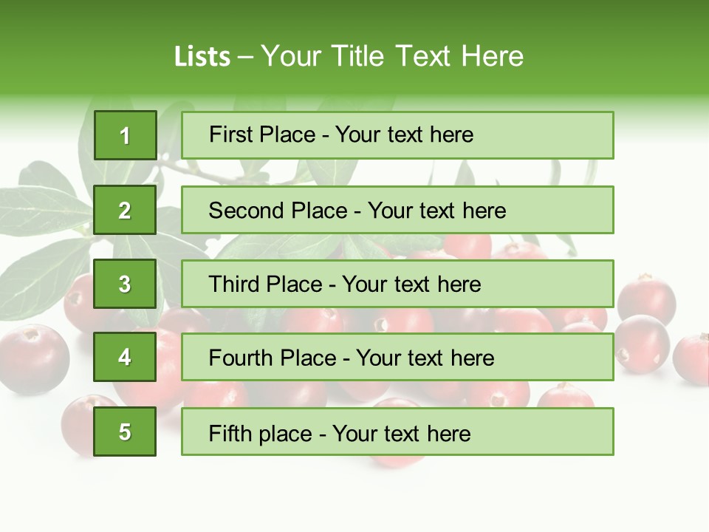Click the green number 4 box

click(x=125, y=357)
